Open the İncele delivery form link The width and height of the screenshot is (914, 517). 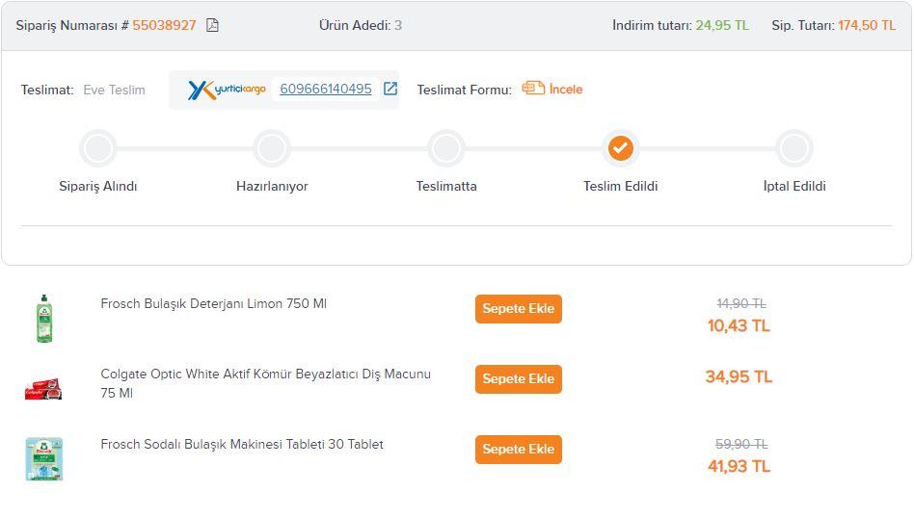pos(565,90)
